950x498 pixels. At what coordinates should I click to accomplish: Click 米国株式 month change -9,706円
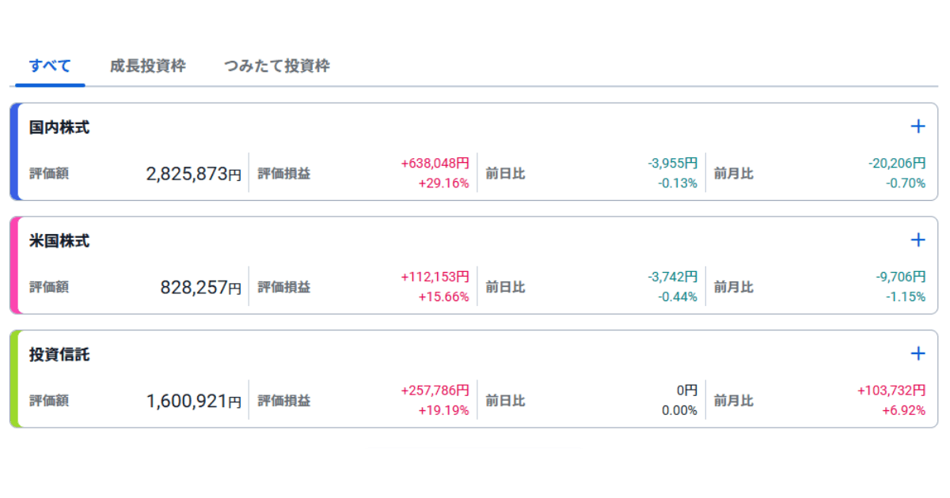click(900, 277)
